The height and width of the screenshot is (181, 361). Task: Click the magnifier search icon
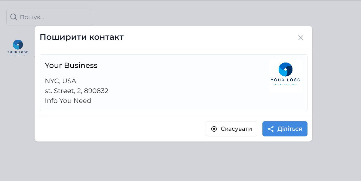[14, 17]
